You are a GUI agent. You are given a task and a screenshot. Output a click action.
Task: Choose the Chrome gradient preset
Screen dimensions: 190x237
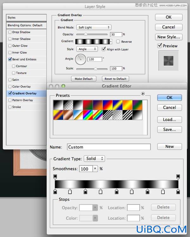pos(78,115)
